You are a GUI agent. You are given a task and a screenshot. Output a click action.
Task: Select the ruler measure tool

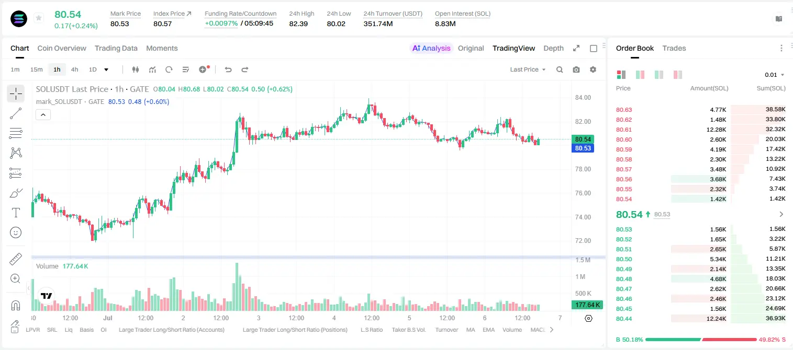pos(16,259)
